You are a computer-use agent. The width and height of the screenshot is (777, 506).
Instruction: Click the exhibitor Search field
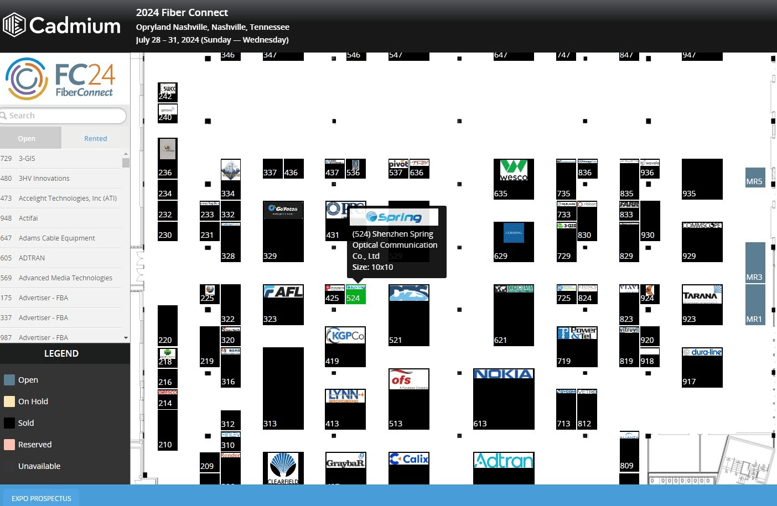pos(63,116)
